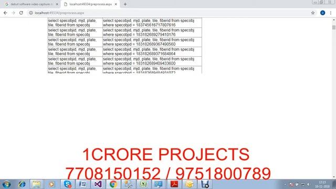Image resolution: width=336 pixels, height=189 pixels.
Task: Select the localhost:49334/preprocess.aspx tab
Action: click(x=90, y=4)
